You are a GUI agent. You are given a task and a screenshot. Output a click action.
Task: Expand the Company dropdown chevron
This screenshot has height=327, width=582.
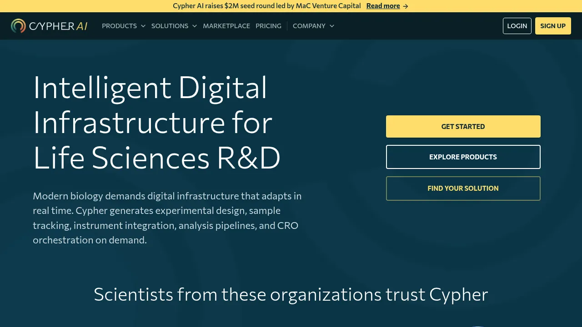tap(332, 26)
